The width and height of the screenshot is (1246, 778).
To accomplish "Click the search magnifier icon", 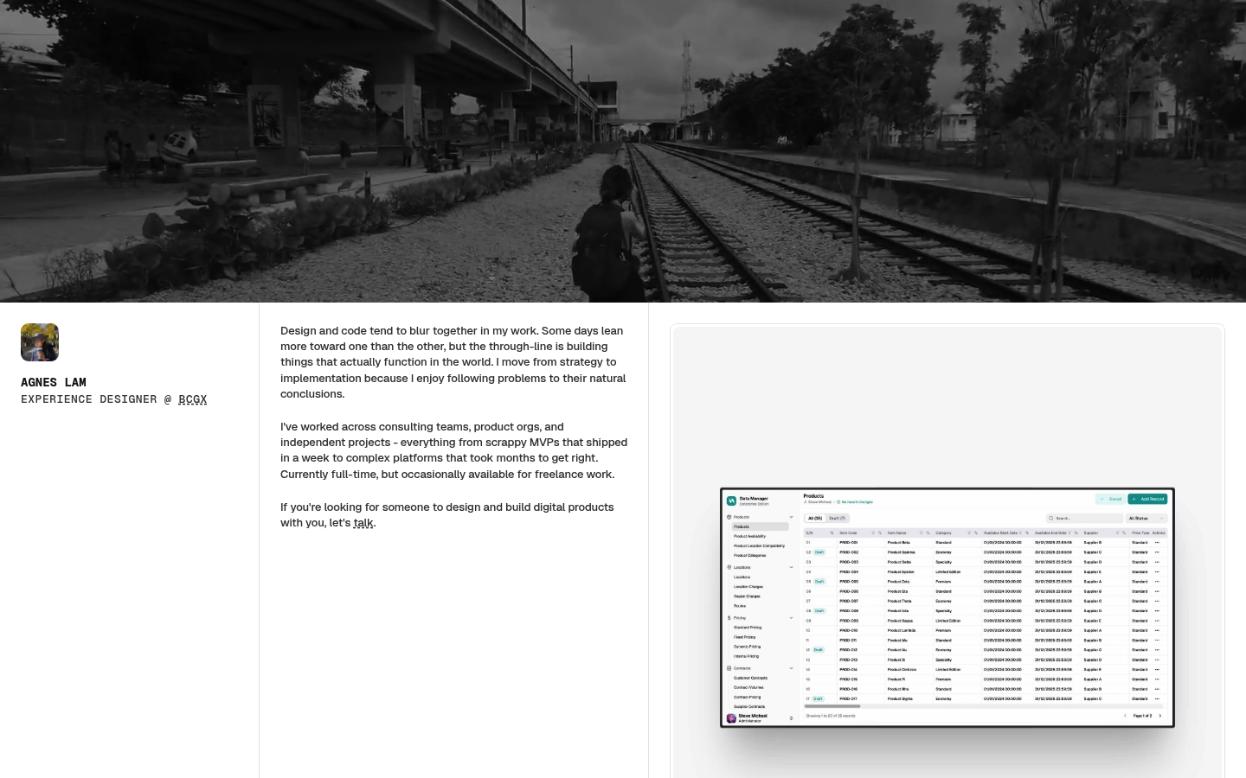I will [1051, 519].
